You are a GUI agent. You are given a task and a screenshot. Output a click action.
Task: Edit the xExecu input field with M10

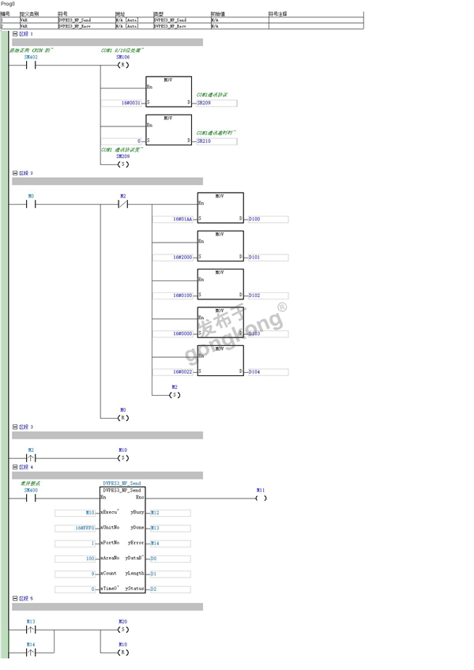pos(75,513)
